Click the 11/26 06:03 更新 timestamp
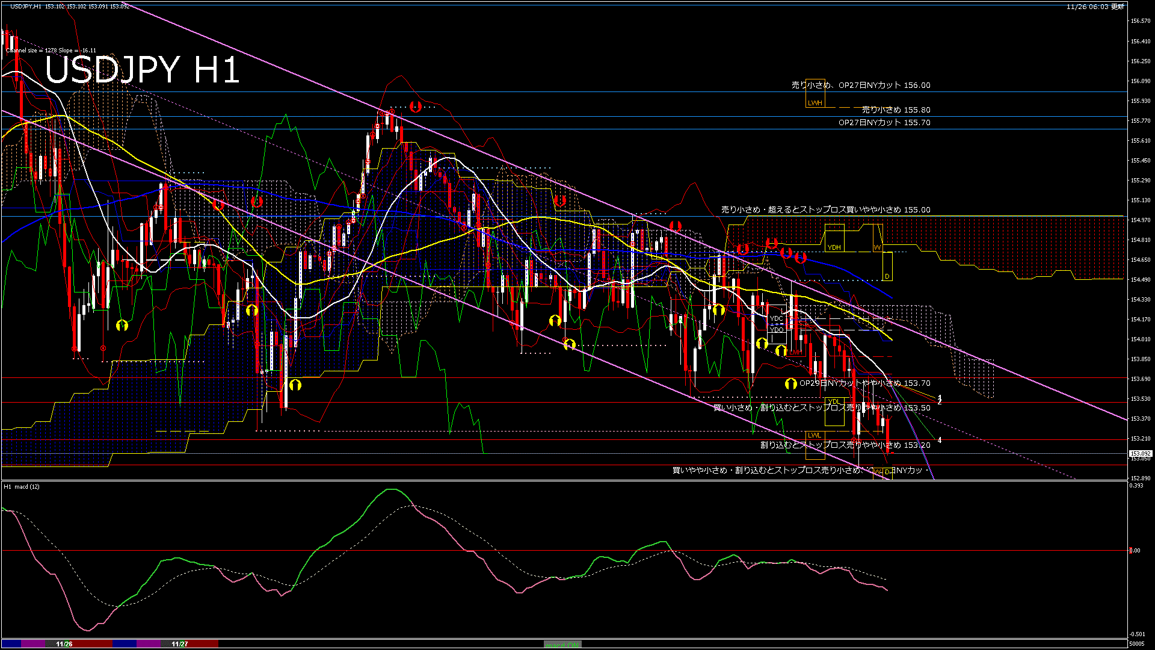The image size is (1155, 650). (1095, 7)
